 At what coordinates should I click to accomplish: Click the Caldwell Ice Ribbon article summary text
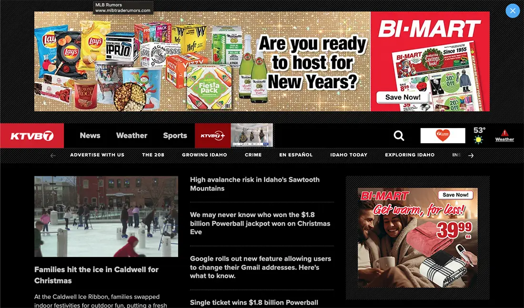click(x=101, y=301)
